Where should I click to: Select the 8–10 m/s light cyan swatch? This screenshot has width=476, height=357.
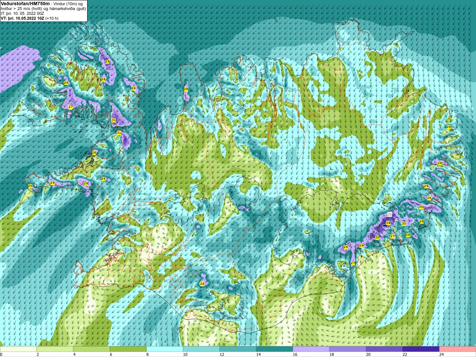[x=165, y=349]
